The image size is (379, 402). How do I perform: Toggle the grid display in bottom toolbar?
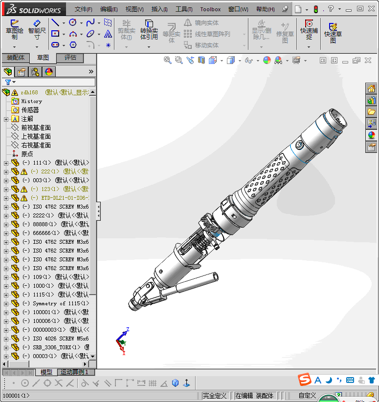pyautogui.click(x=153, y=383)
